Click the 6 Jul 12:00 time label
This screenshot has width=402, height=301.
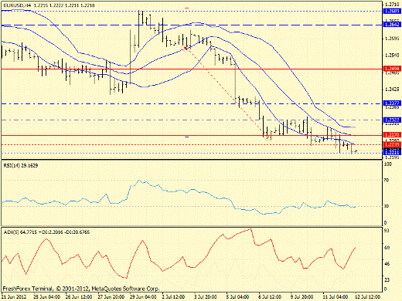point(269,296)
